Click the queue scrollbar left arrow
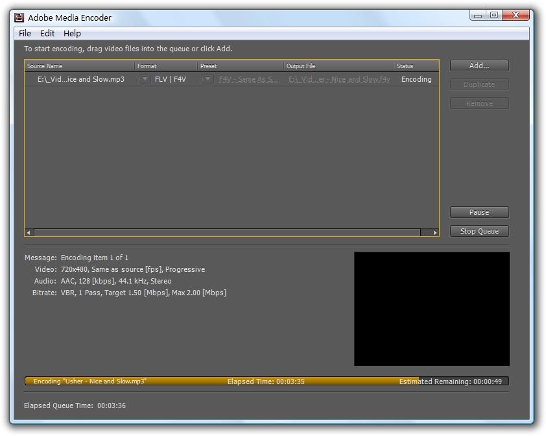 pyautogui.click(x=29, y=232)
